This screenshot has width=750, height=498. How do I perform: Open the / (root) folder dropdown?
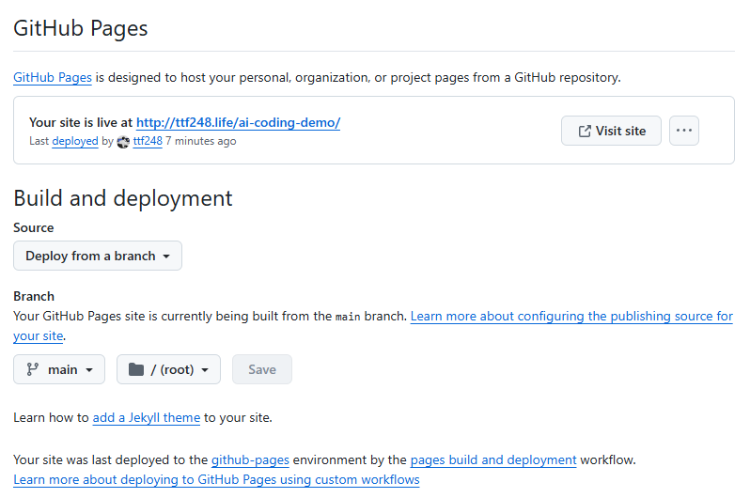pos(168,369)
